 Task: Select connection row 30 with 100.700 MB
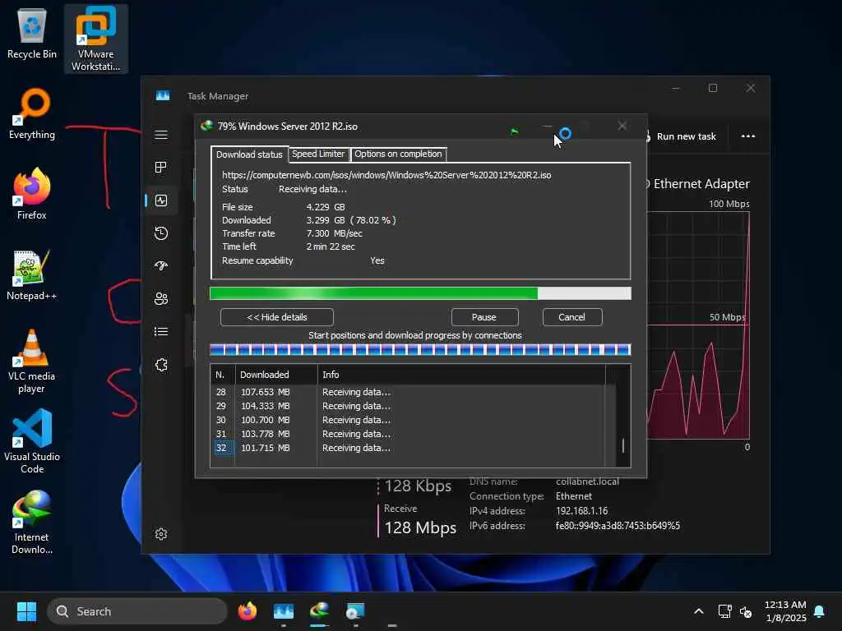tap(408, 420)
